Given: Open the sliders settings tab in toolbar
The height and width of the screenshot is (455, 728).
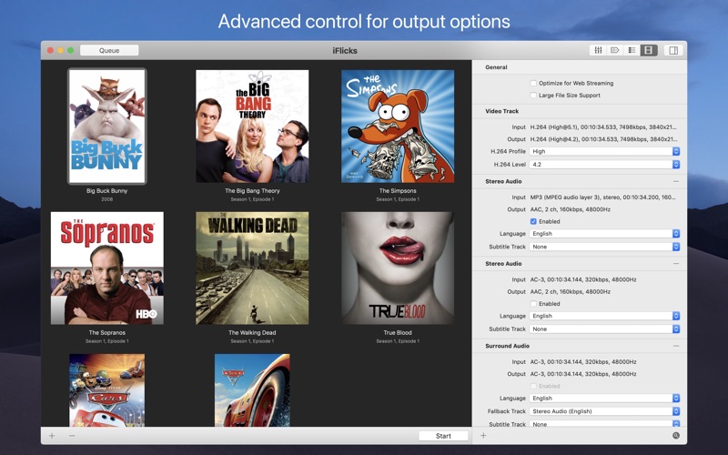Looking at the screenshot, I should coord(598,50).
